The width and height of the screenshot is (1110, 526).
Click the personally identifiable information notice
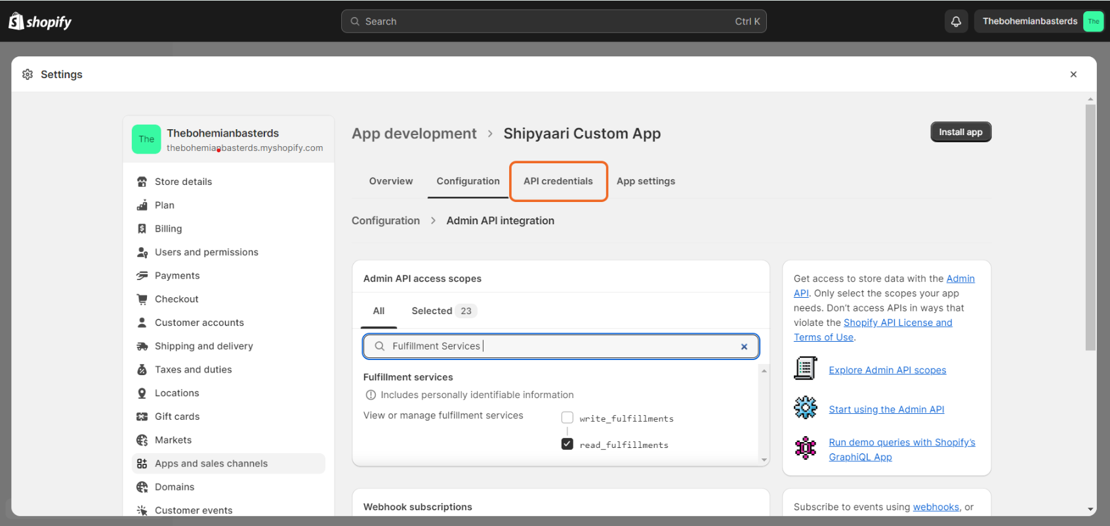(x=470, y=395)
